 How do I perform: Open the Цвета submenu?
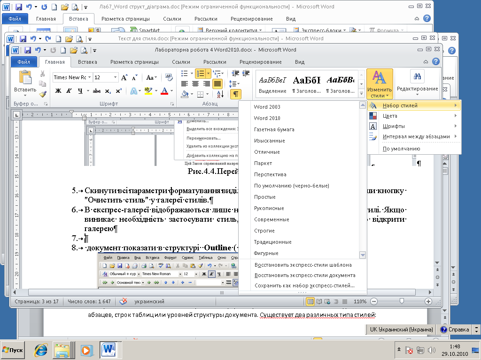414,116
